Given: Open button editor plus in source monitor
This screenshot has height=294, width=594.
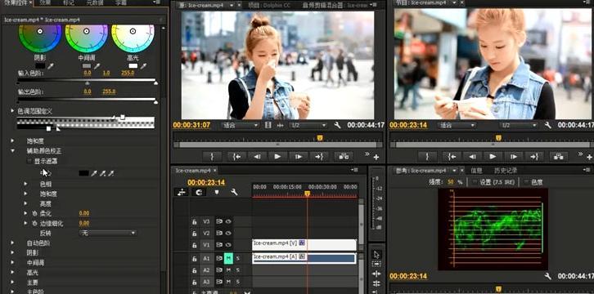Looking at the screenshot, I should (376, 157).
